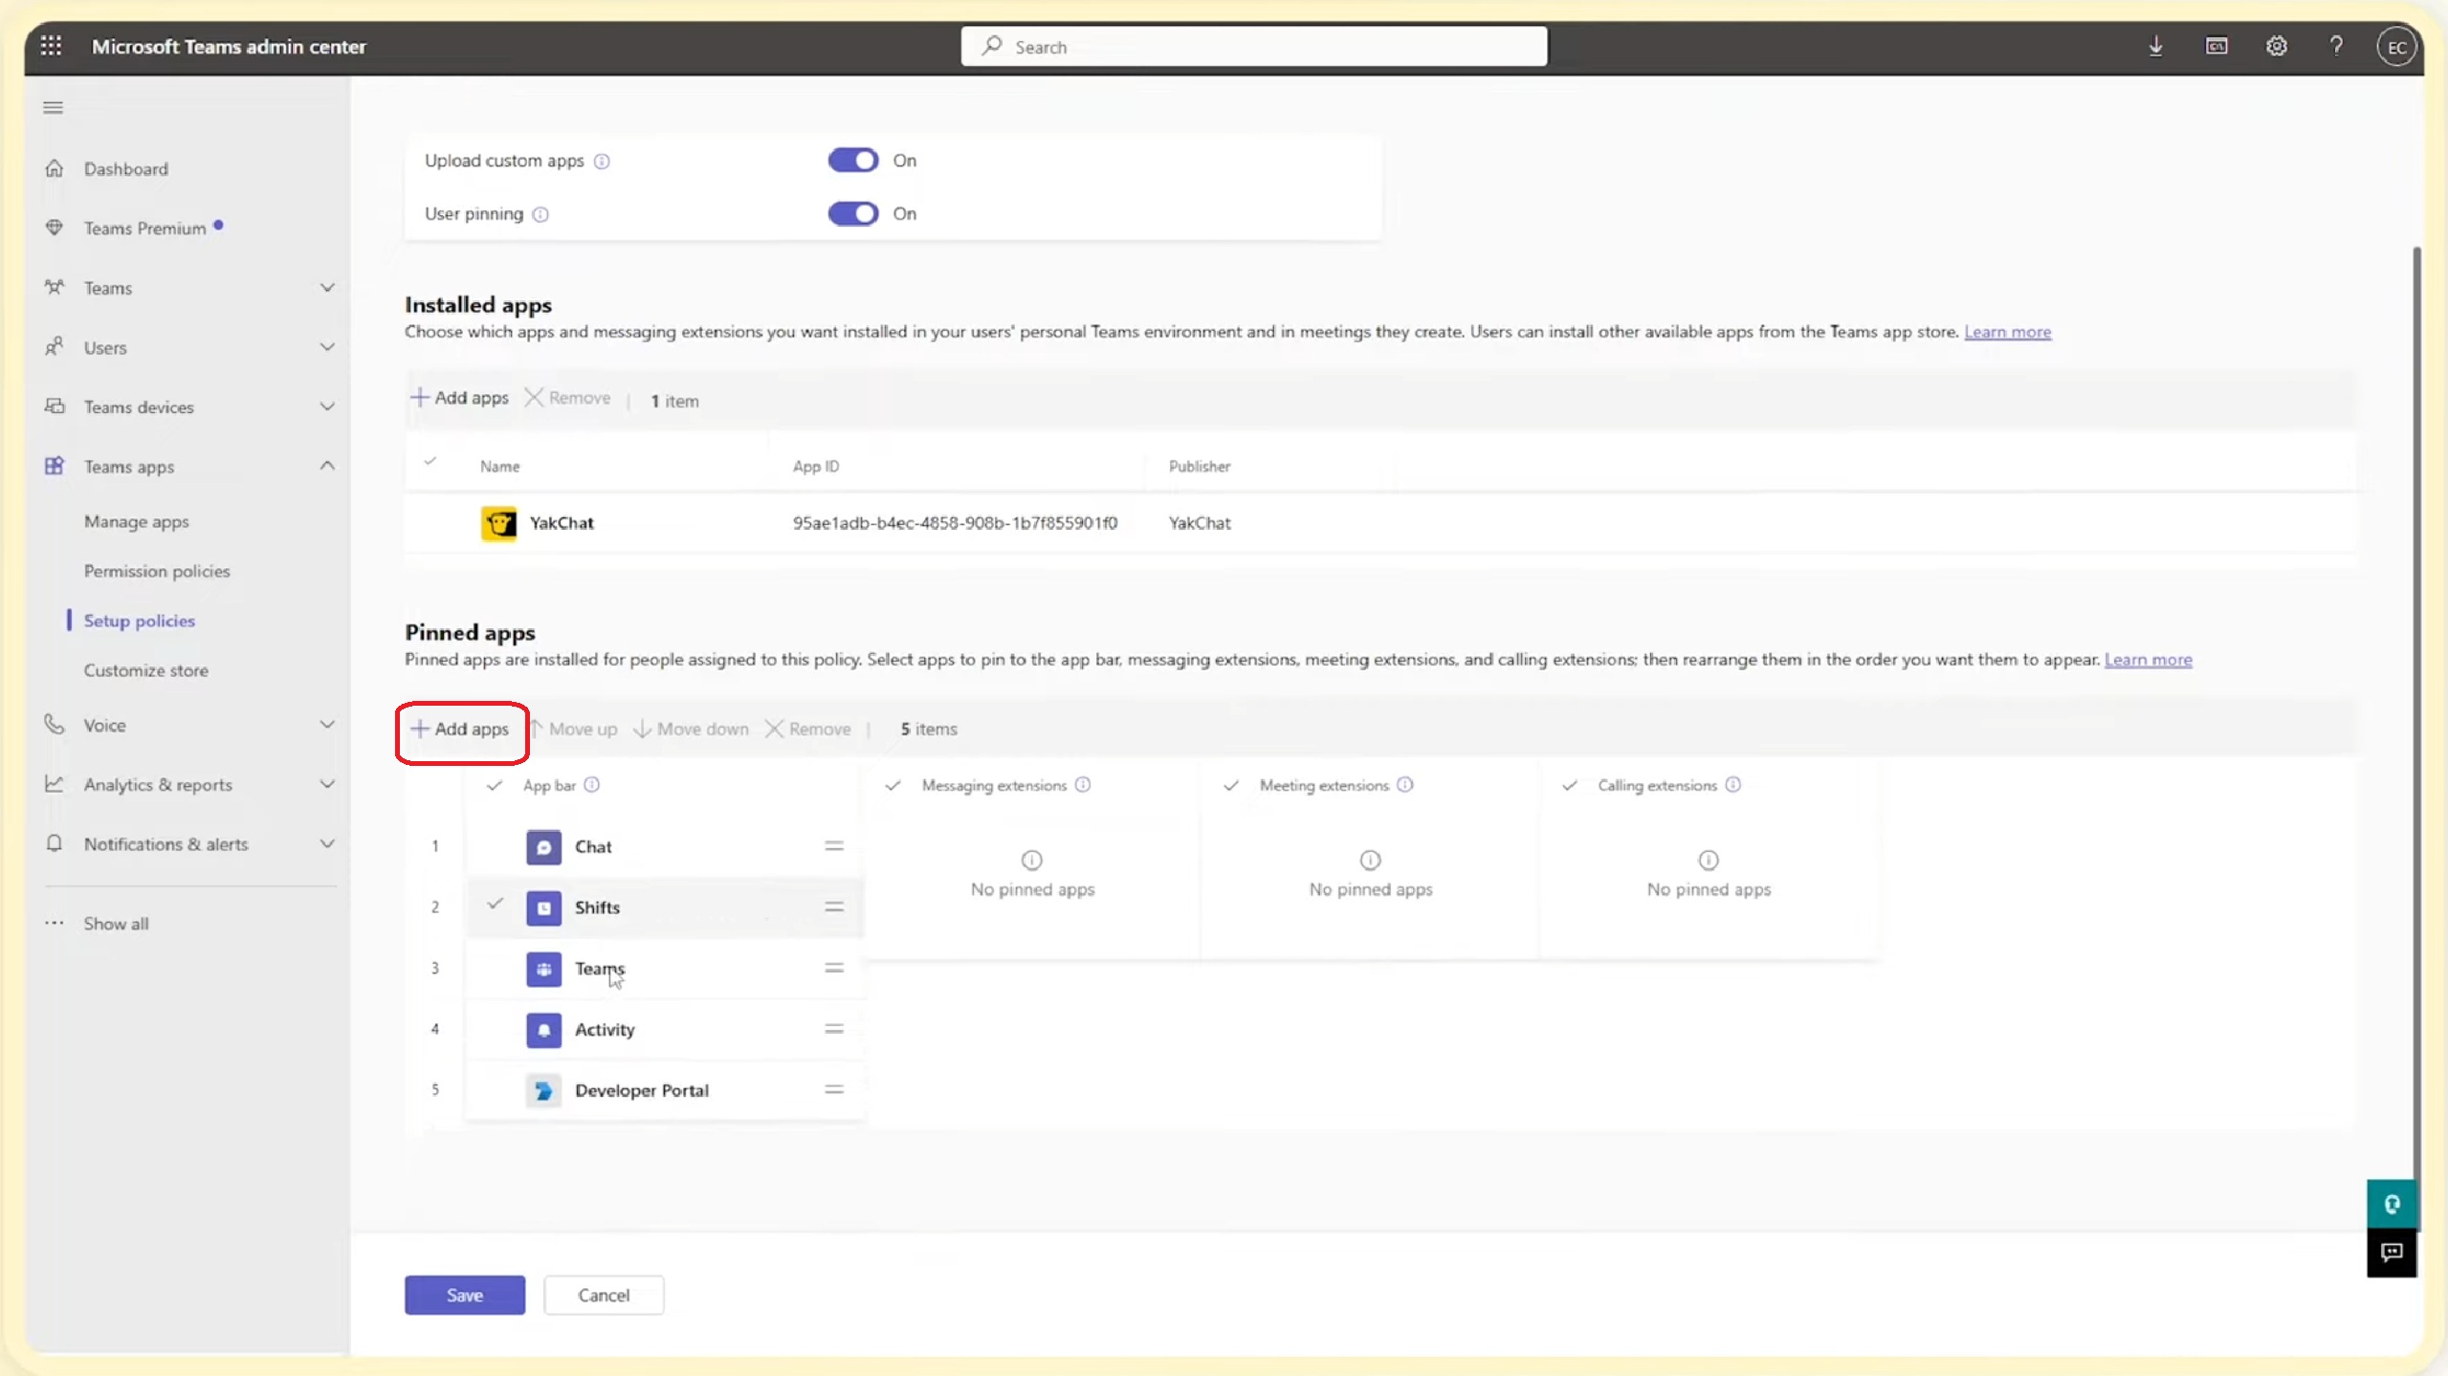
Task: Click the Search input field
Action: pyautogui.click(x=1253, y=47)
